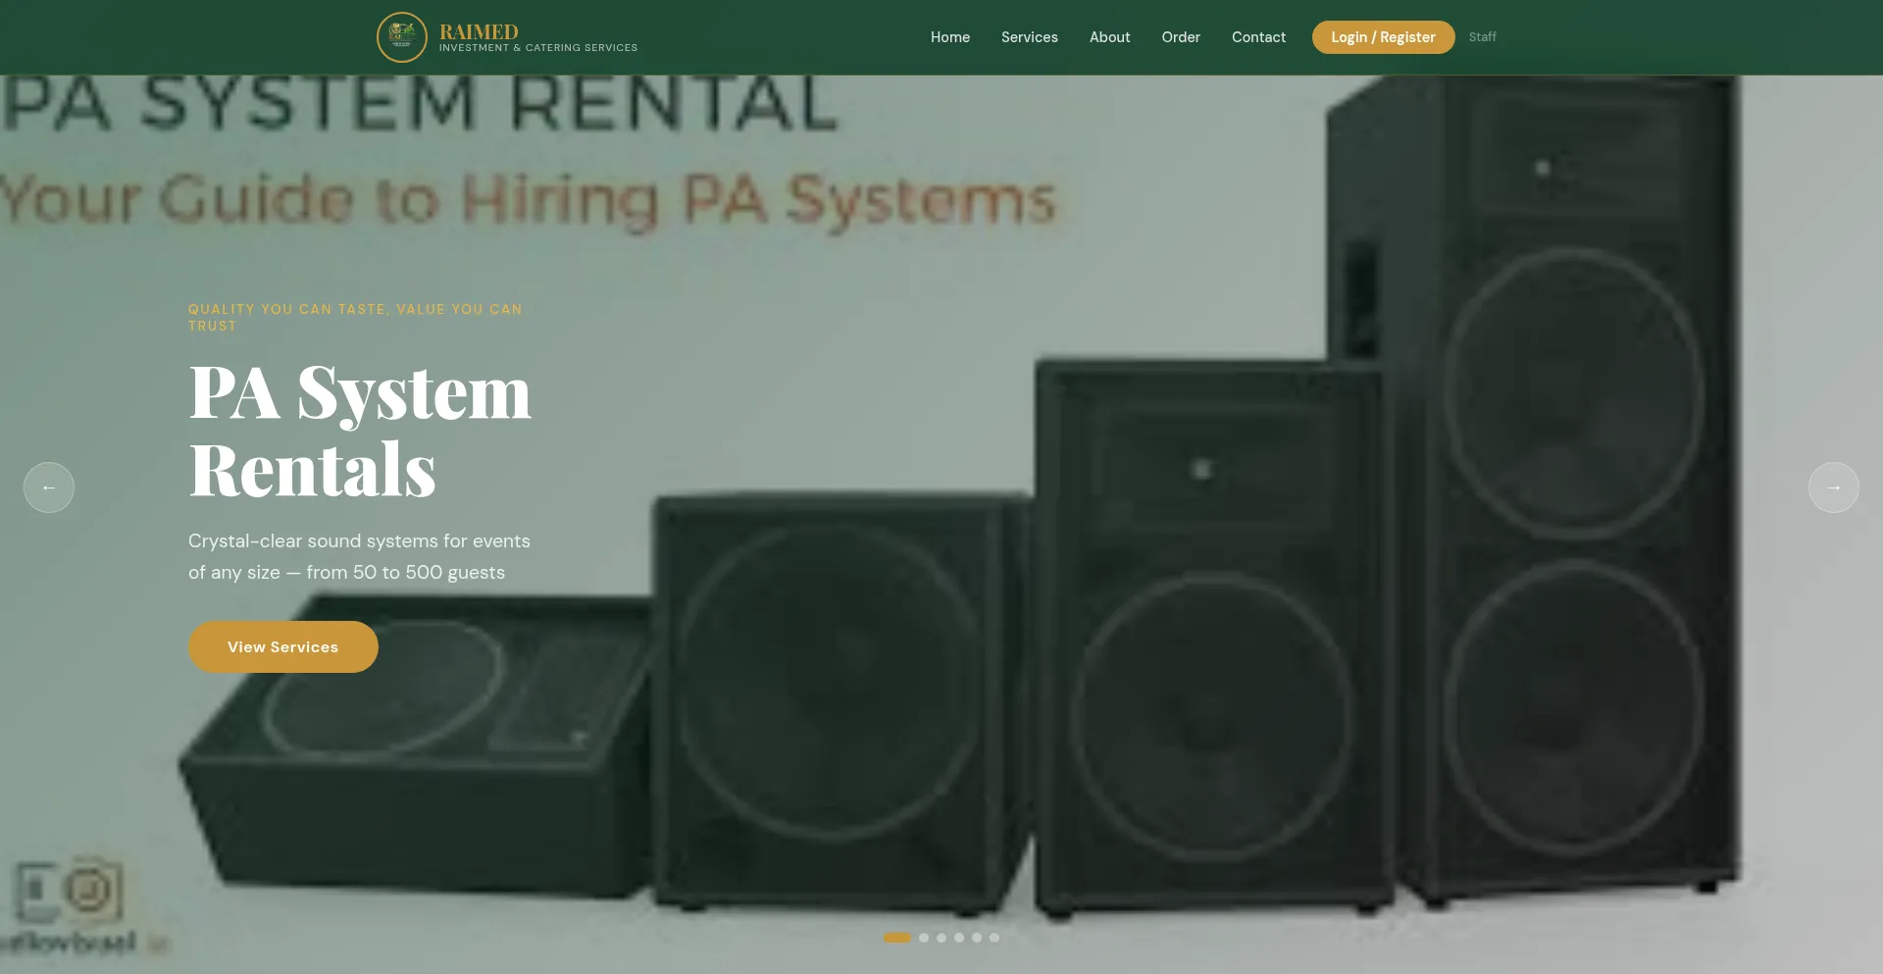
Task: Click the View Services button
Action: click(283, 647)
